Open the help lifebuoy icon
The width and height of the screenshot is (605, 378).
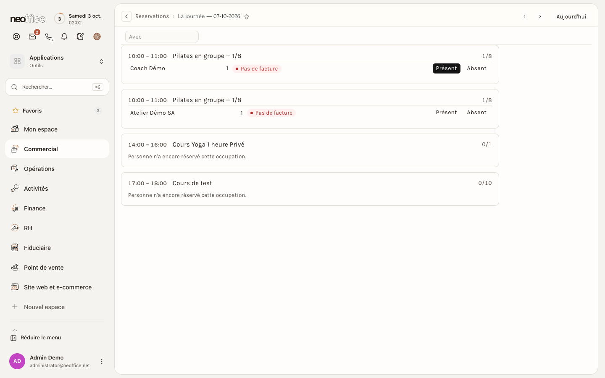tap(16, 37)
